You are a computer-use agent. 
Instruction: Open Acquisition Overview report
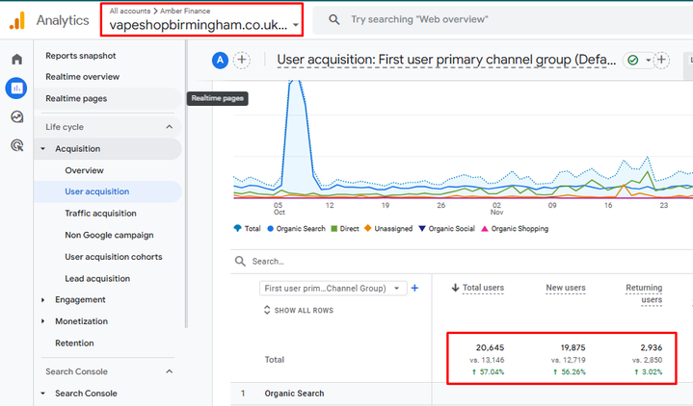85,170
